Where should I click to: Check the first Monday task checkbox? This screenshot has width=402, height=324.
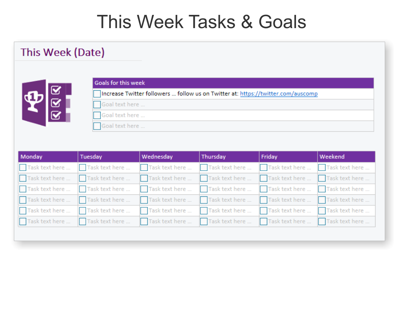[23, 168]
